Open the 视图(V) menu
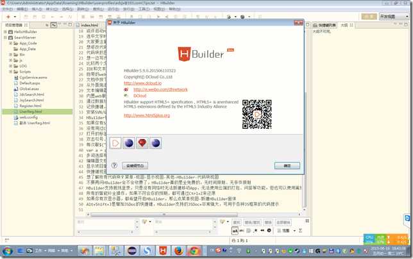Image resolution: width=413 pixels, height=259 pixels. [159, 9]
